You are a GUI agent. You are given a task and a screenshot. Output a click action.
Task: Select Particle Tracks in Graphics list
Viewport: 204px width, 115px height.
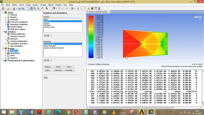click(x=63, y=27)
